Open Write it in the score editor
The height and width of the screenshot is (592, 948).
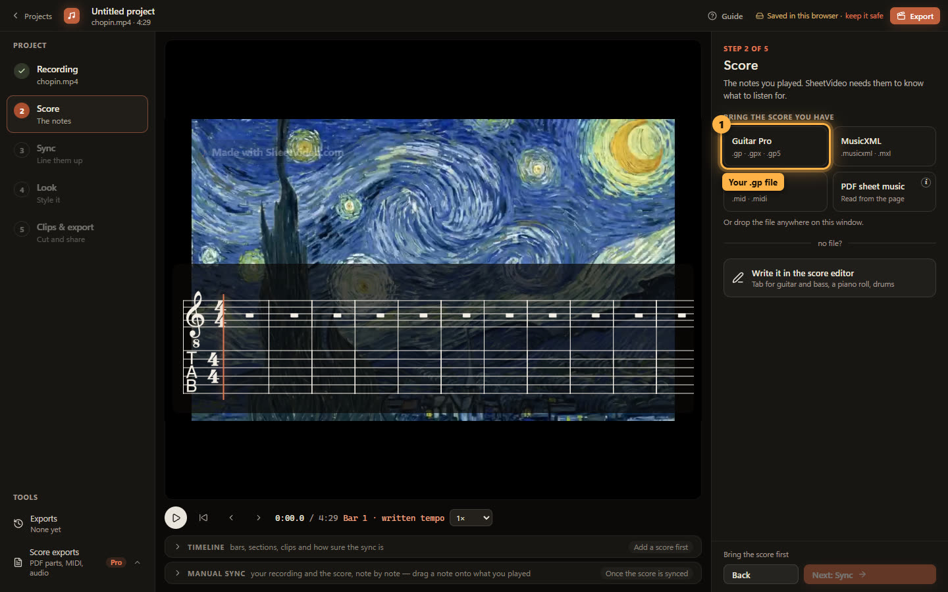pyautogui.click(x=829, y=278)
